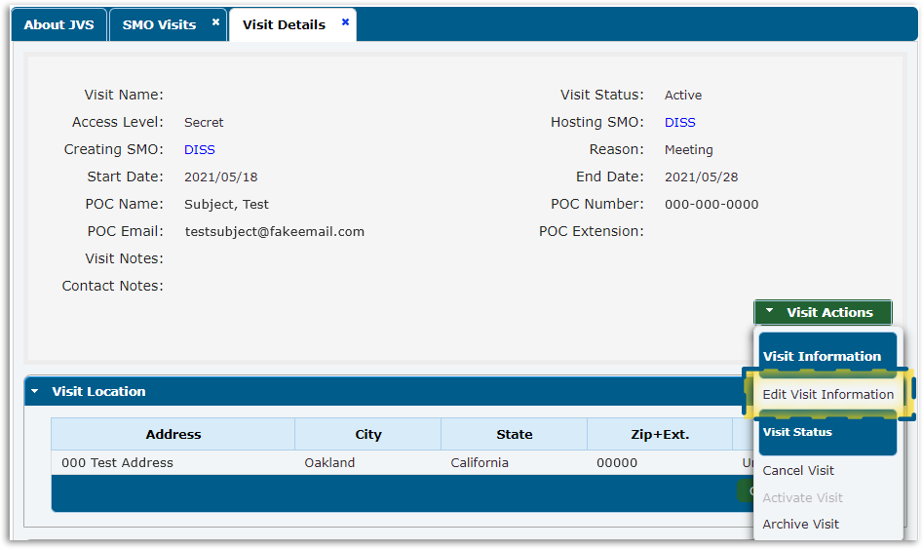
Task: Click the End Date value 2021/05/28
Action: pyautogui.click(x=701, y=176)
